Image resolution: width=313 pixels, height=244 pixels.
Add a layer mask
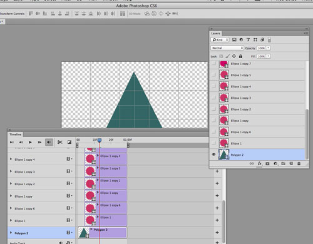267,163
